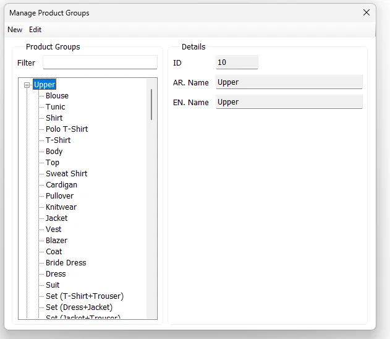Select Set (T-Shirt+Trouser) item

point(85,296)
